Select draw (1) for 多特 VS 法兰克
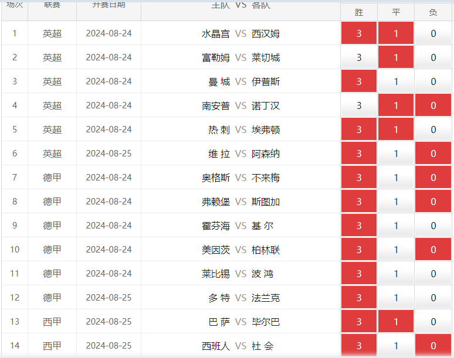This screenshot has width=454, height=358. pos(396,297)
